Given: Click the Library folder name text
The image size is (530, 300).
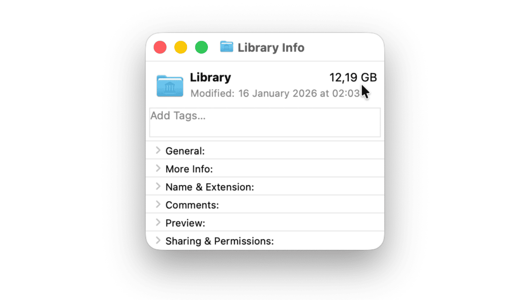Looking at the screenshot, I should 211,78.
